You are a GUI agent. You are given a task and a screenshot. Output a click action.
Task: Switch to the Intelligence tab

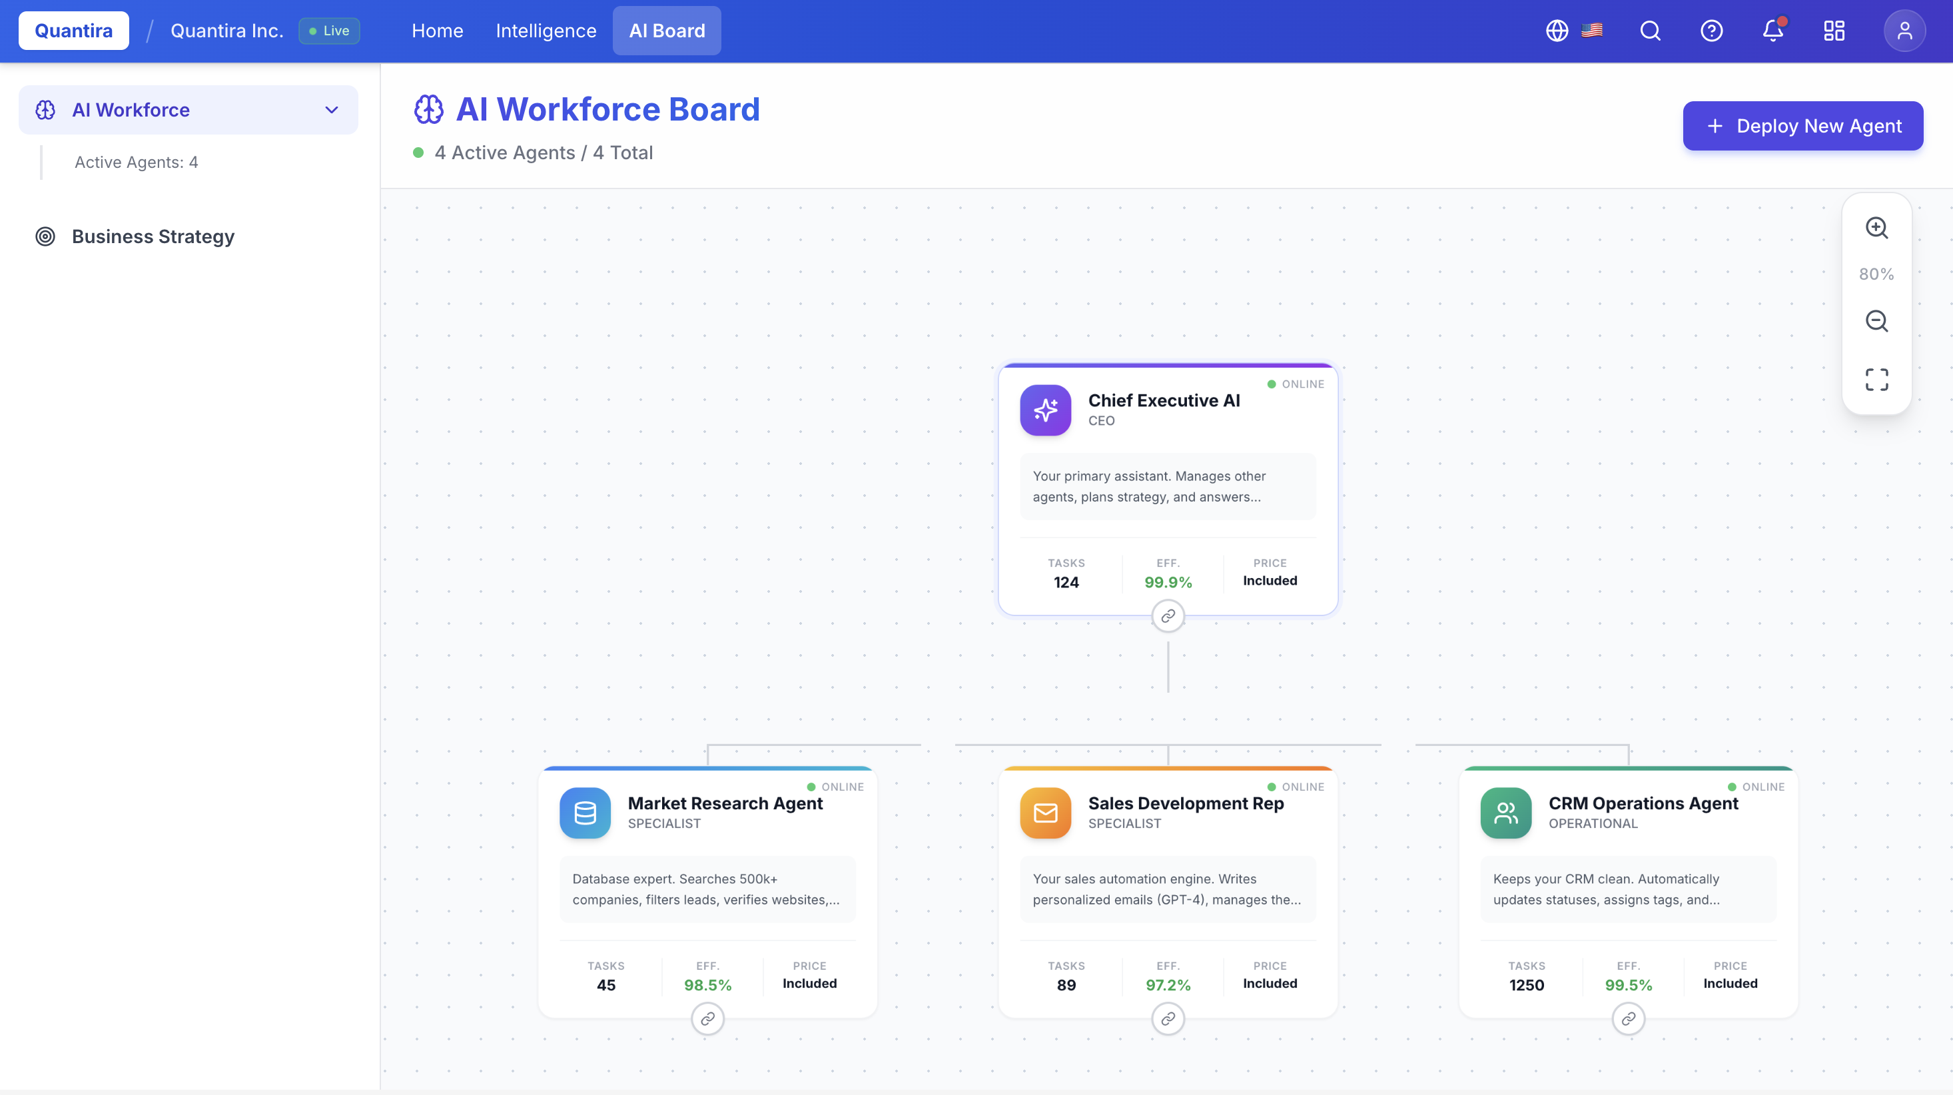pyautogui.click(x=546, y=31)
